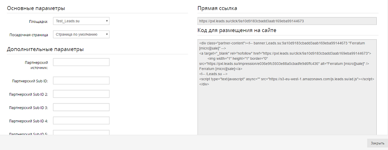Click the 'Дополнительные параметры' heading
The width and height of the screenshot is (388, 150).
coord(45,49)
